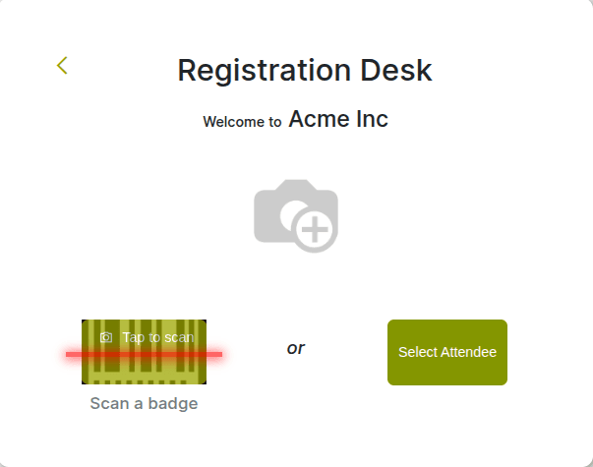Image resolution: width=593 pixels, height=467 pixels.
Task: Go back using the left chevron arrow
Action: point(62,66)
